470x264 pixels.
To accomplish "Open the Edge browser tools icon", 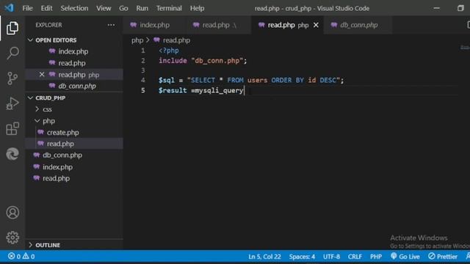I will [x=12, y=154].
